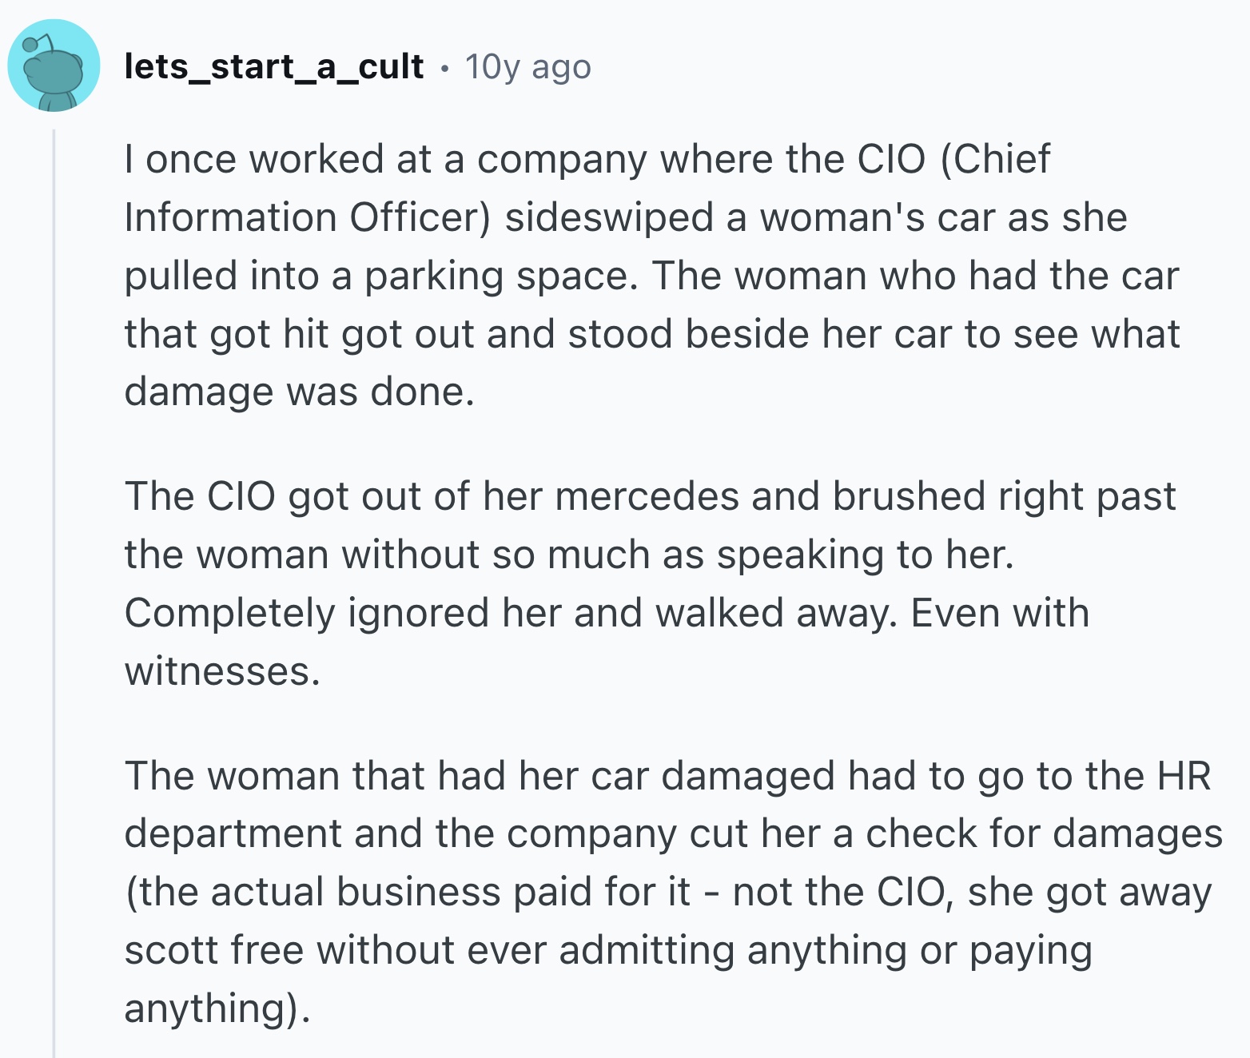Click the word "witnesses." in the comment

tap(222, 671)
